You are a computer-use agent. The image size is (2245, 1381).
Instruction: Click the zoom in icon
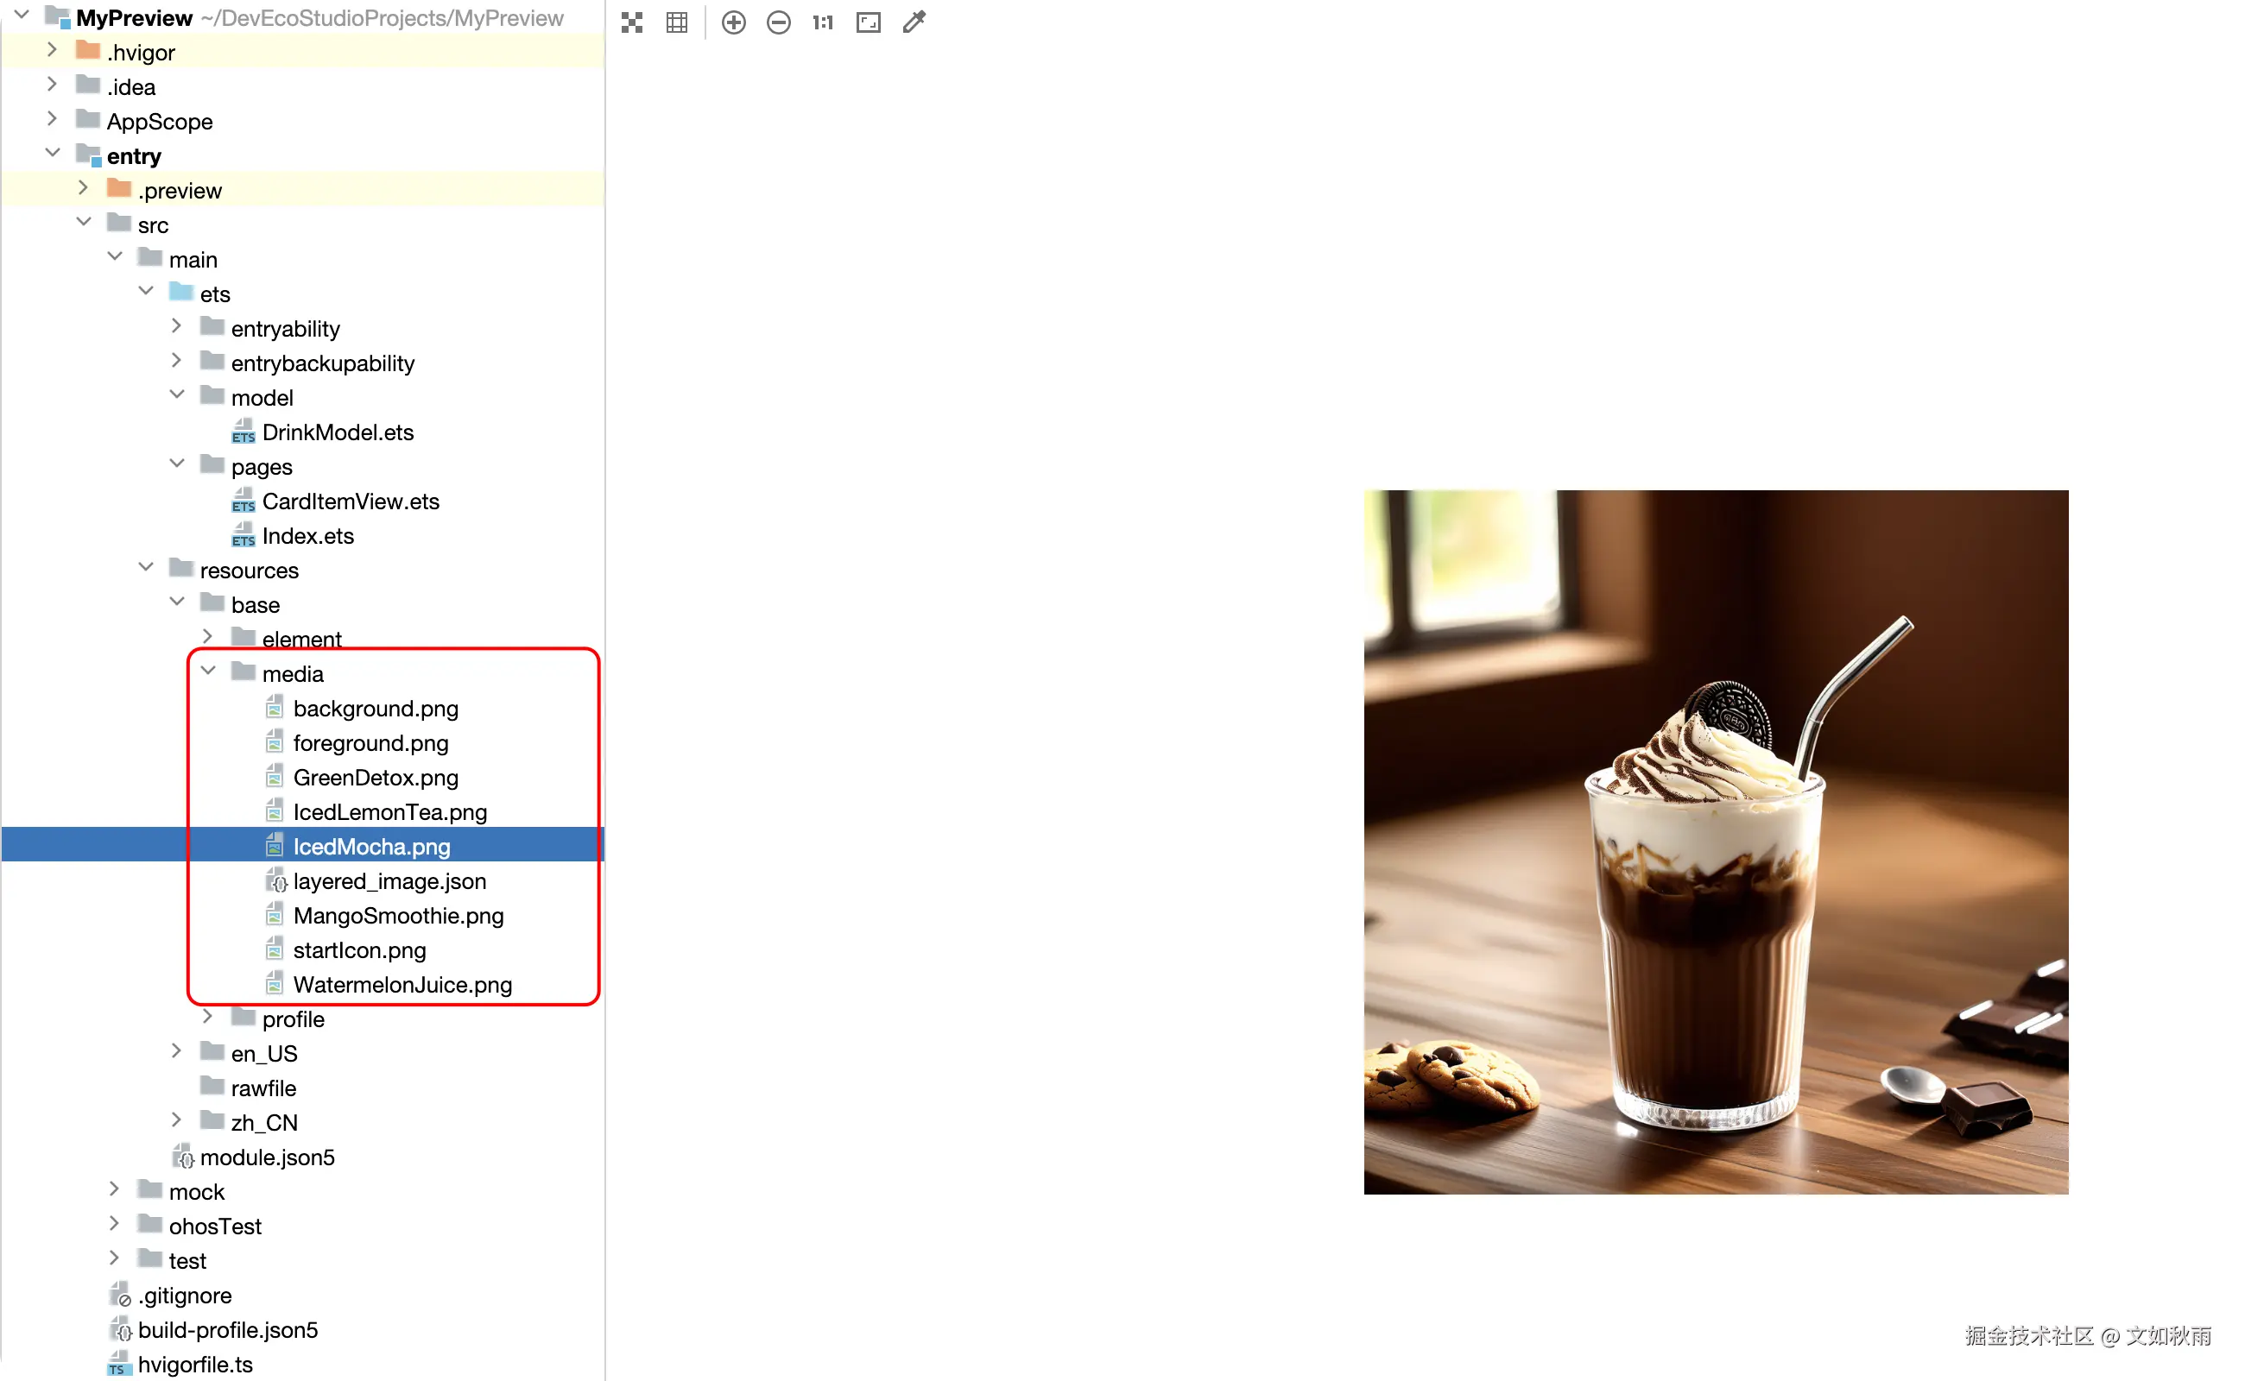pos(734,22)
